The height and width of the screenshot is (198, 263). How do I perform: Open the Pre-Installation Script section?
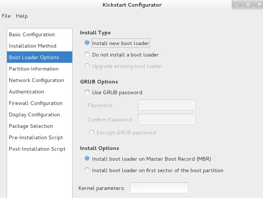40,137
